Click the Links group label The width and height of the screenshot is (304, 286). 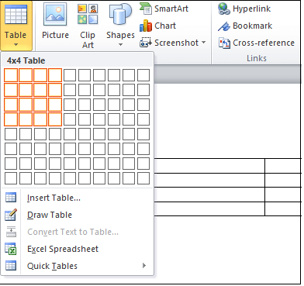(x=257, y=58)
